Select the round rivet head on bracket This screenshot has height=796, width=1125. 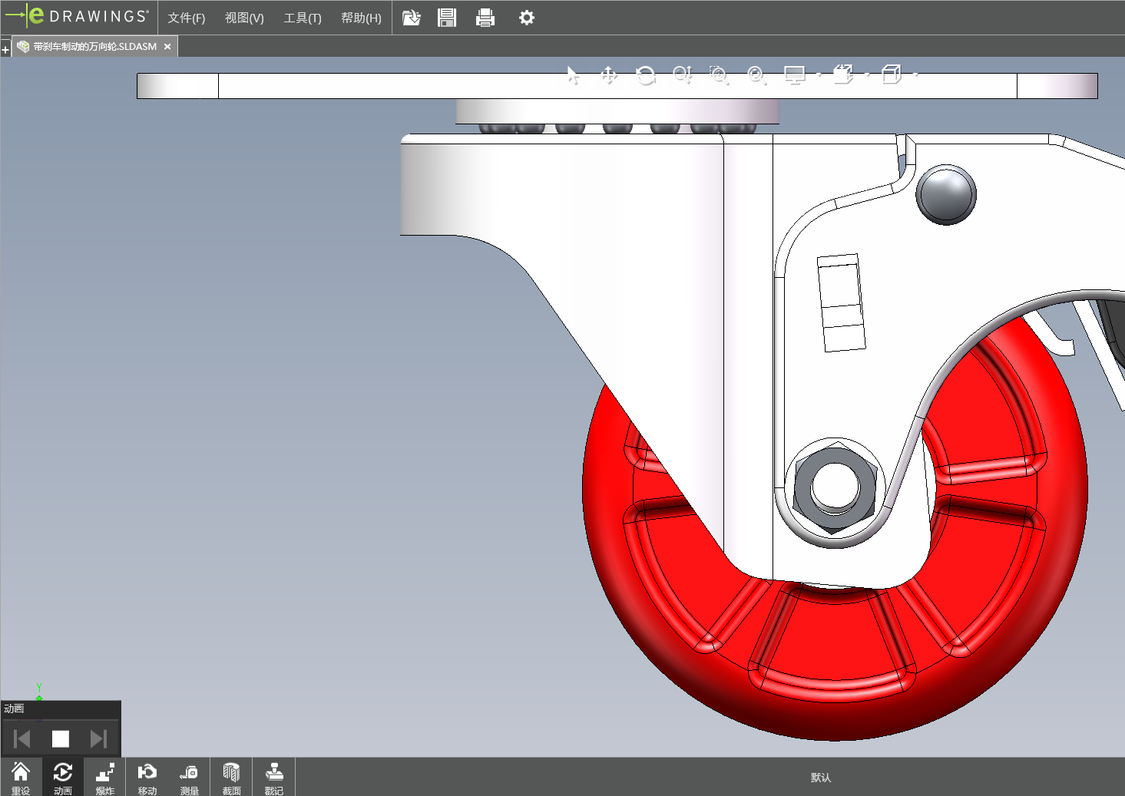(x=946, y=194)
